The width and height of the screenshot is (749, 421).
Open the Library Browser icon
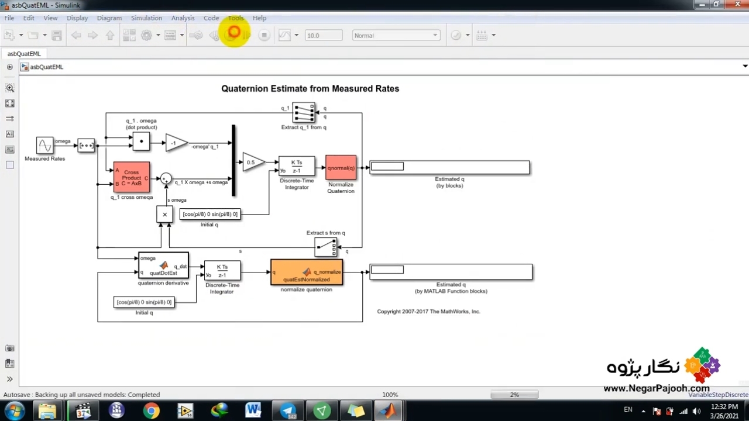[x=129, y=36]
